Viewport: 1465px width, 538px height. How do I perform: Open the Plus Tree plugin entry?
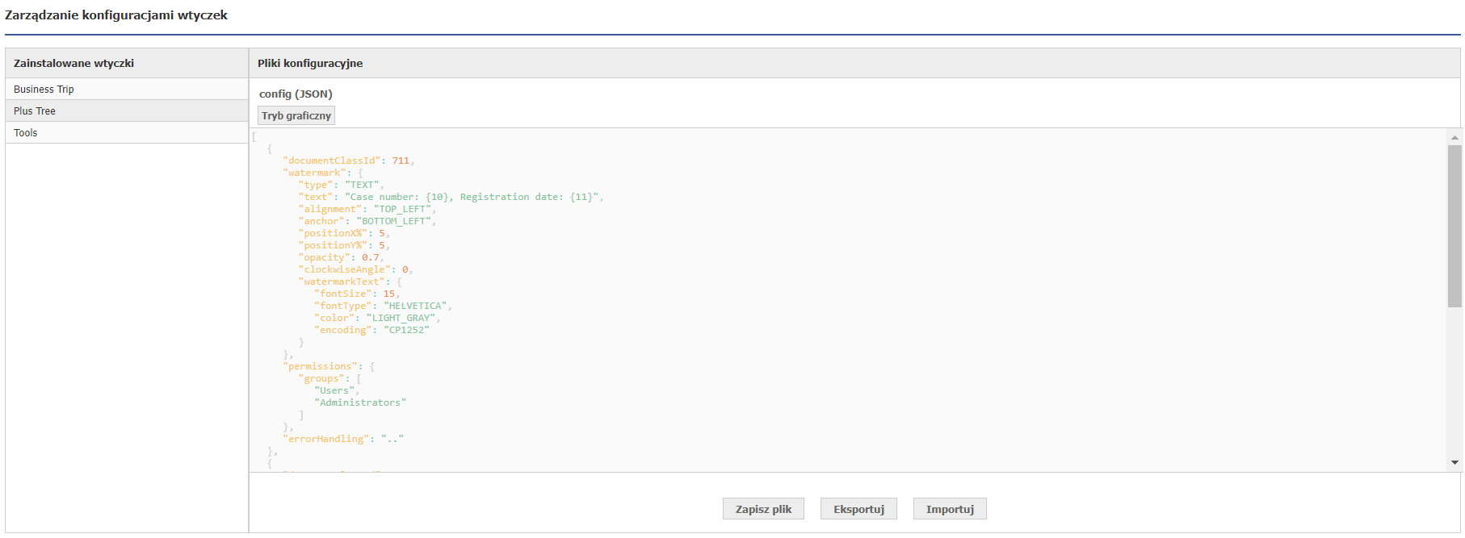click(x=35, y=111)
